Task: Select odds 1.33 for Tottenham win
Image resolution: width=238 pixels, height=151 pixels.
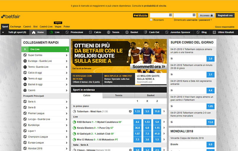Action: (137, 111)
